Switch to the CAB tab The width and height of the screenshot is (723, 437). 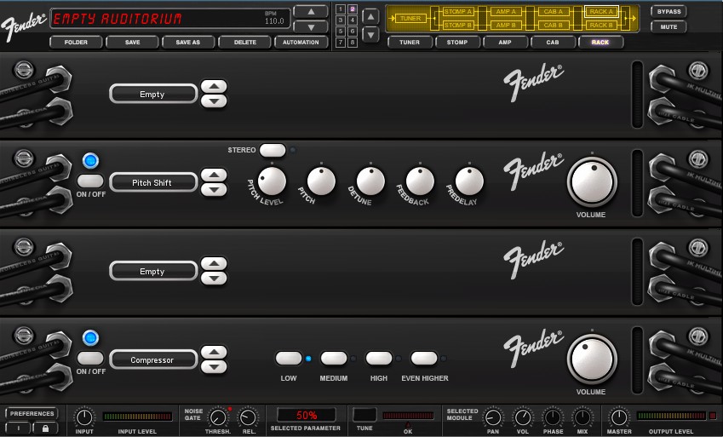[x=553, y=42]
